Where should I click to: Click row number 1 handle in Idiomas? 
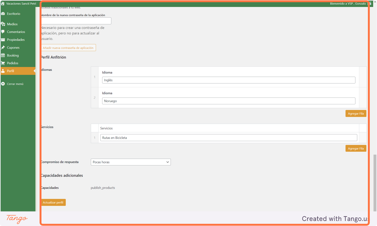[95, 77]
